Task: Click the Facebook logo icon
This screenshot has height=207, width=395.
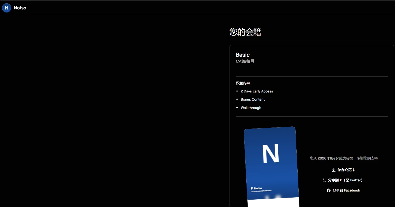Action: coord(329,190)
